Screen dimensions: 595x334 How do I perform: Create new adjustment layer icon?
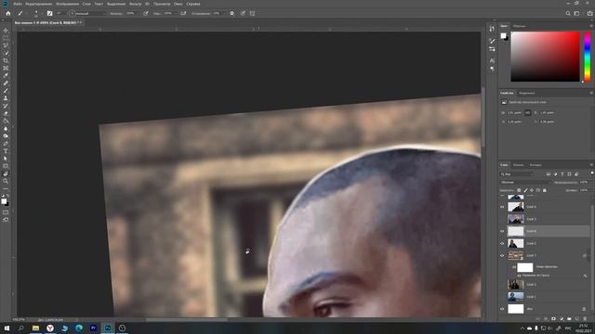[562, 319]
